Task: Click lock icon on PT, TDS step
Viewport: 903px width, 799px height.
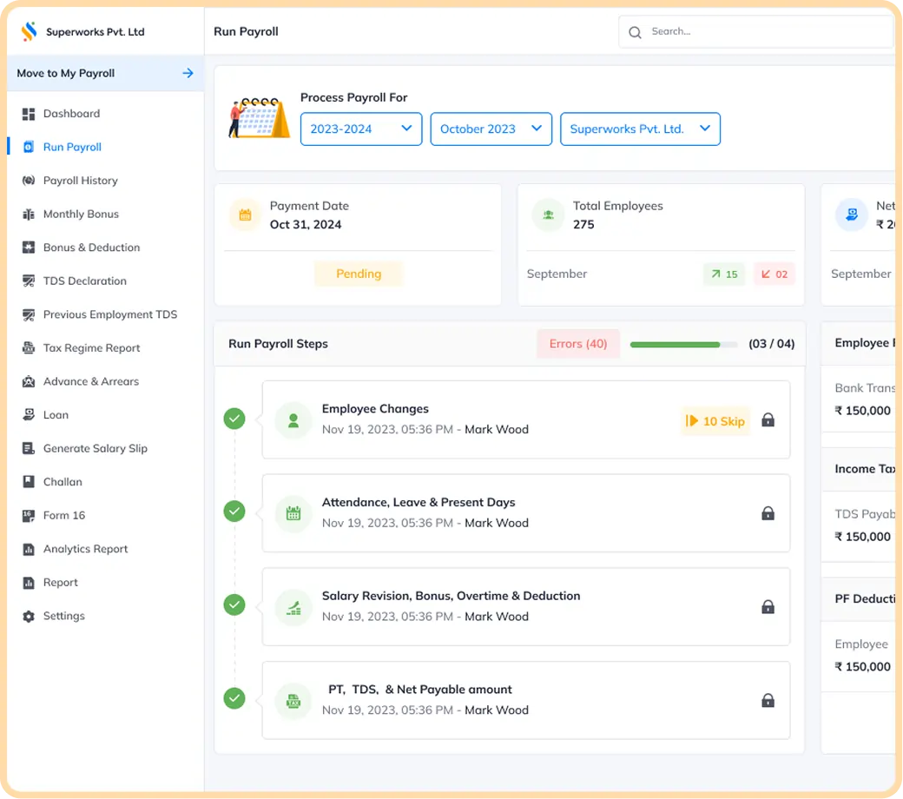Action: (768, 701)
